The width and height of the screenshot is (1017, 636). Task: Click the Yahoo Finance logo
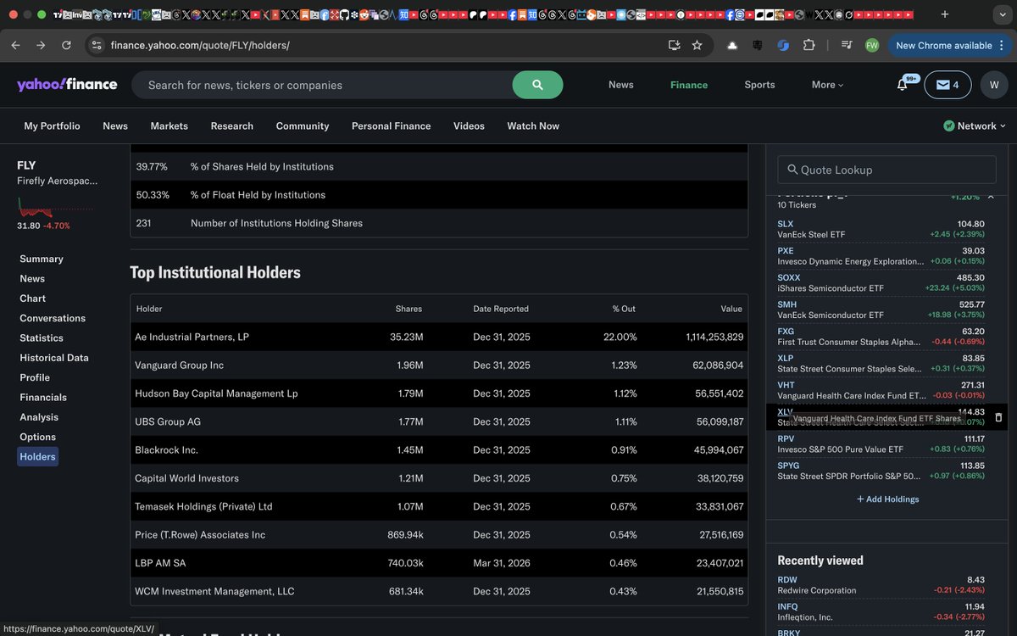point(67,84)
